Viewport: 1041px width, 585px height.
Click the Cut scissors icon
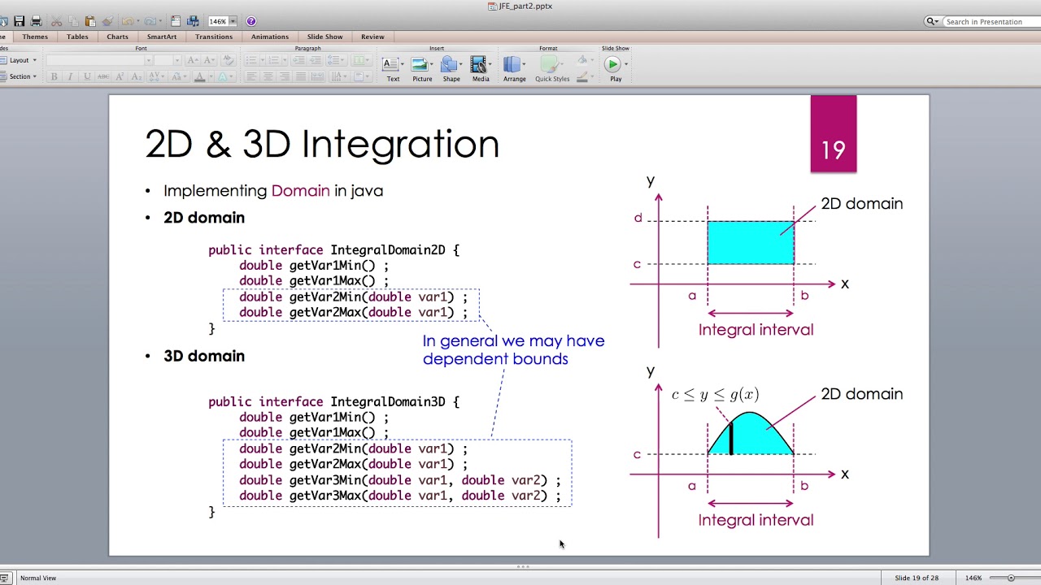57,21
